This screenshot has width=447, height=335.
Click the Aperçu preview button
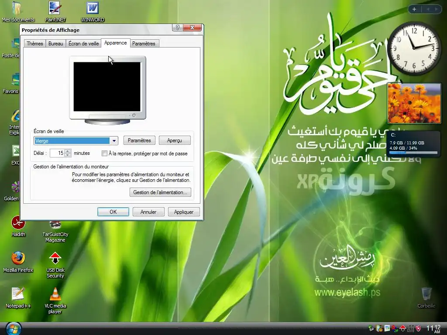pyautogui.click(x=175, y=140)
